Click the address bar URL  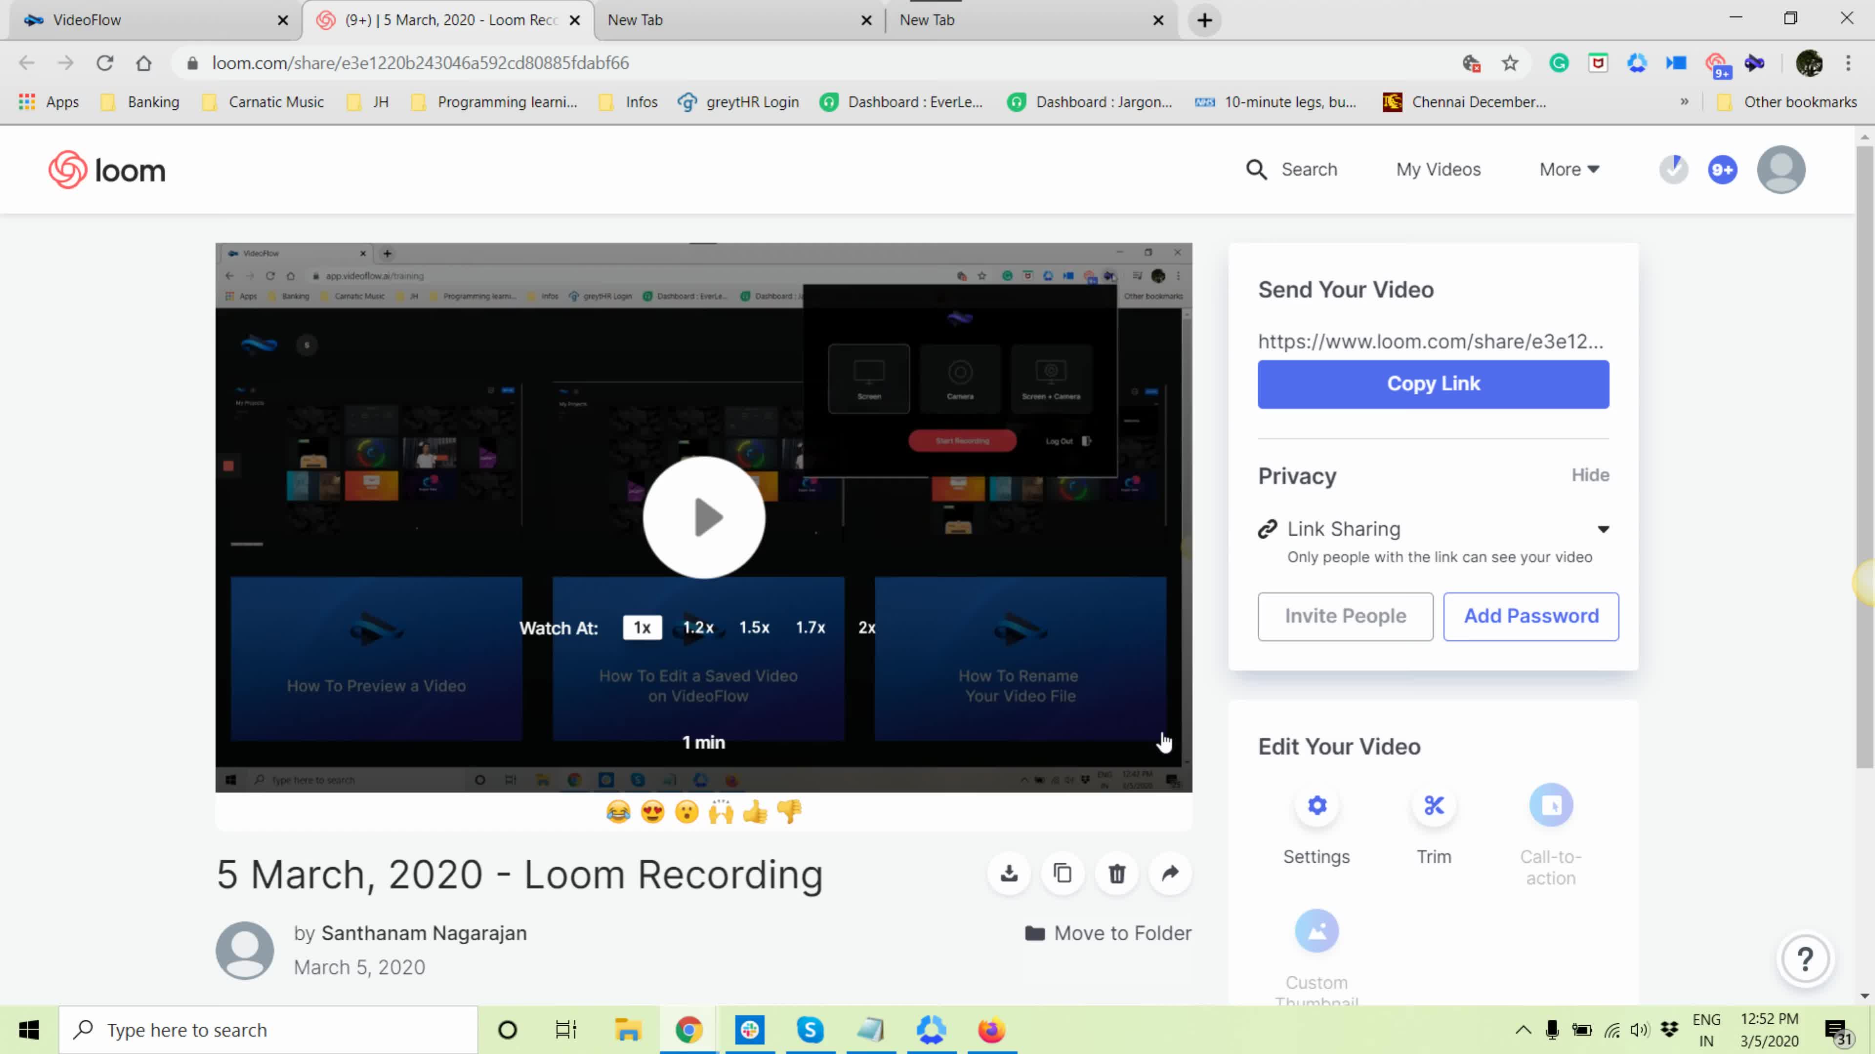pyautogui.click(x=421, y=63)
